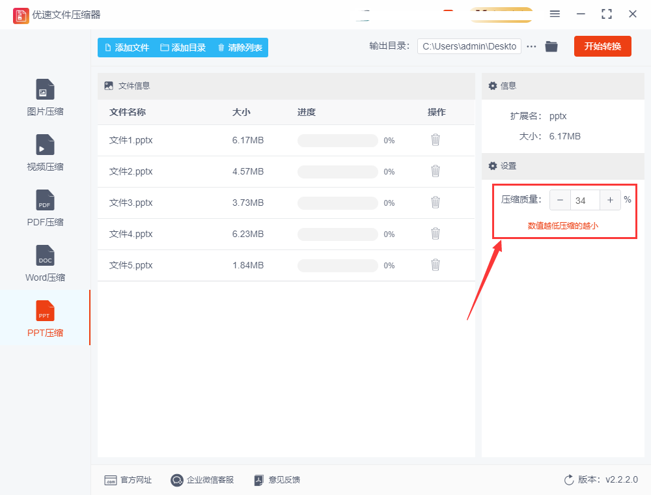The width and height of the screenshot is (651, 495).
Task: Minimize the application window
Action: coord(581,14)
